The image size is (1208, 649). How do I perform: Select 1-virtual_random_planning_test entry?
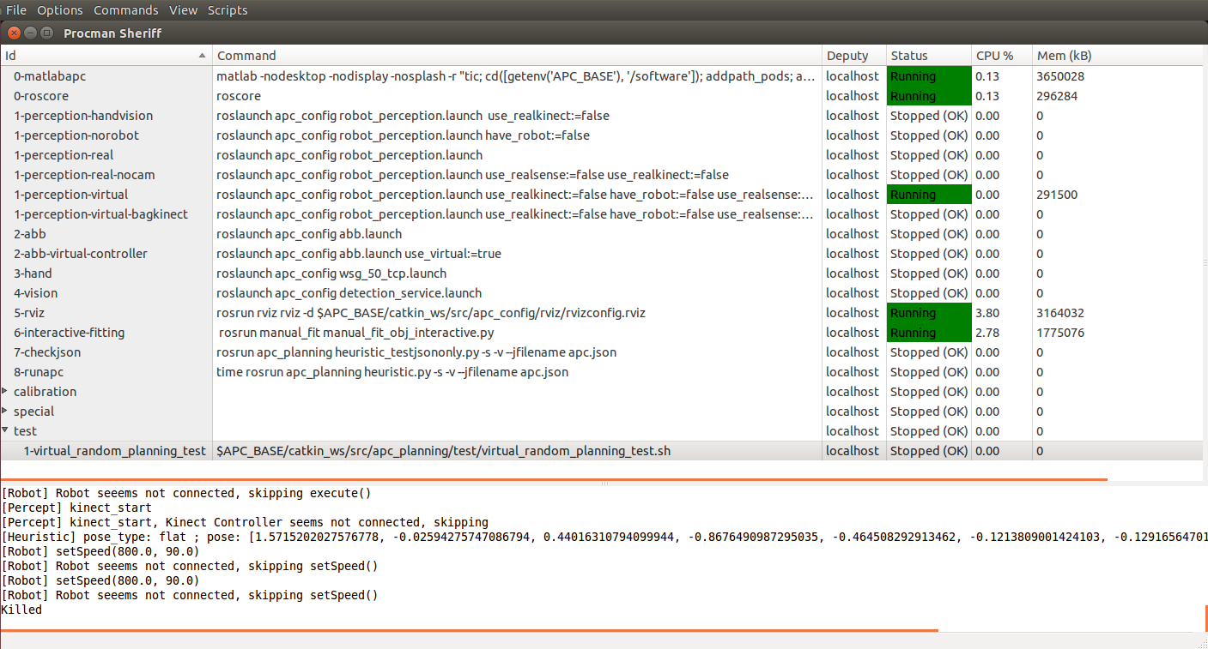pyautogui.click(x=114, y=451)
